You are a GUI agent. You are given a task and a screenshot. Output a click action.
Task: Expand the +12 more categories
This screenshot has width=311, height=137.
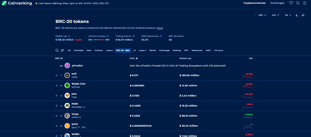click(218, 50)
